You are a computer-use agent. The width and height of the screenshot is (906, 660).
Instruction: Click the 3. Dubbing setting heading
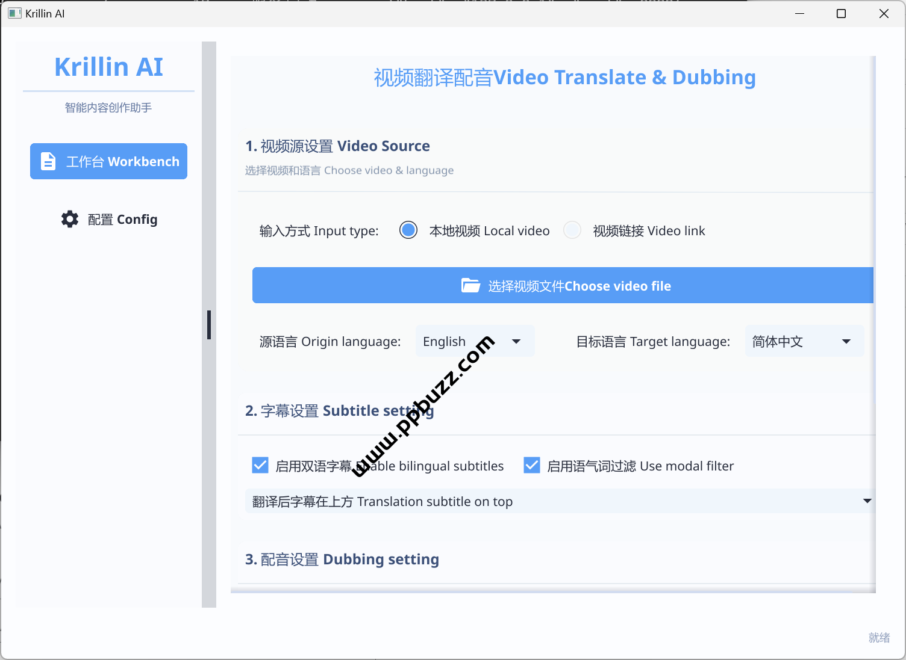point(342,560)
